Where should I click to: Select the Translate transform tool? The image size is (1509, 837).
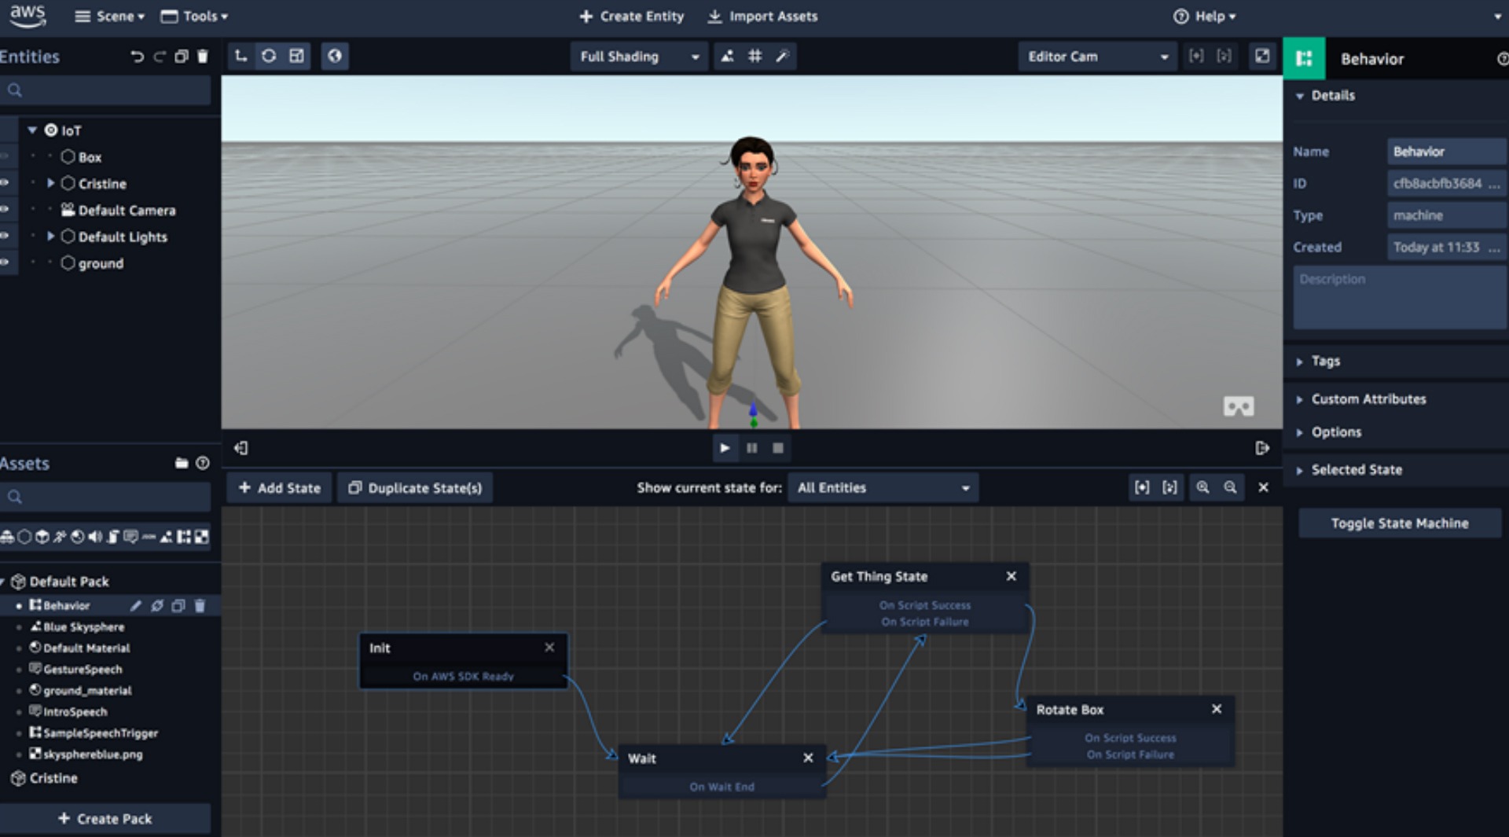coord(241,56)
